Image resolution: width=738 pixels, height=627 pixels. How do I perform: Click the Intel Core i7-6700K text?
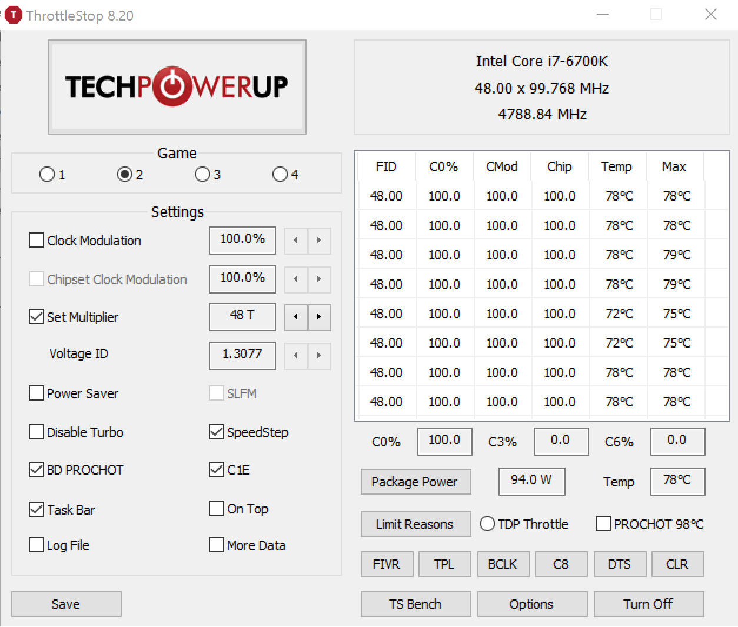pos(542,62)
